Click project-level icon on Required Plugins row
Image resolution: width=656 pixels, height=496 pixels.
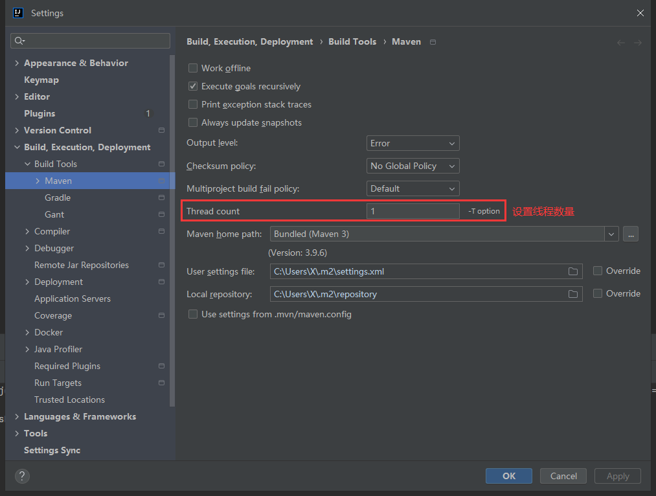coord(161,366)
